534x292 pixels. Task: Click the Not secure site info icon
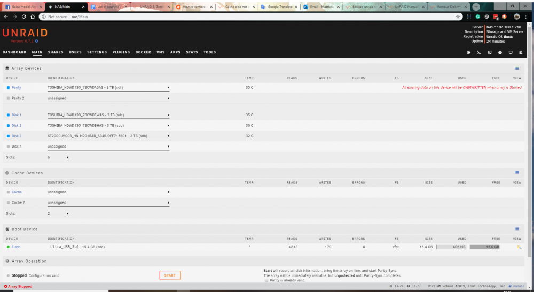[44, 17]
